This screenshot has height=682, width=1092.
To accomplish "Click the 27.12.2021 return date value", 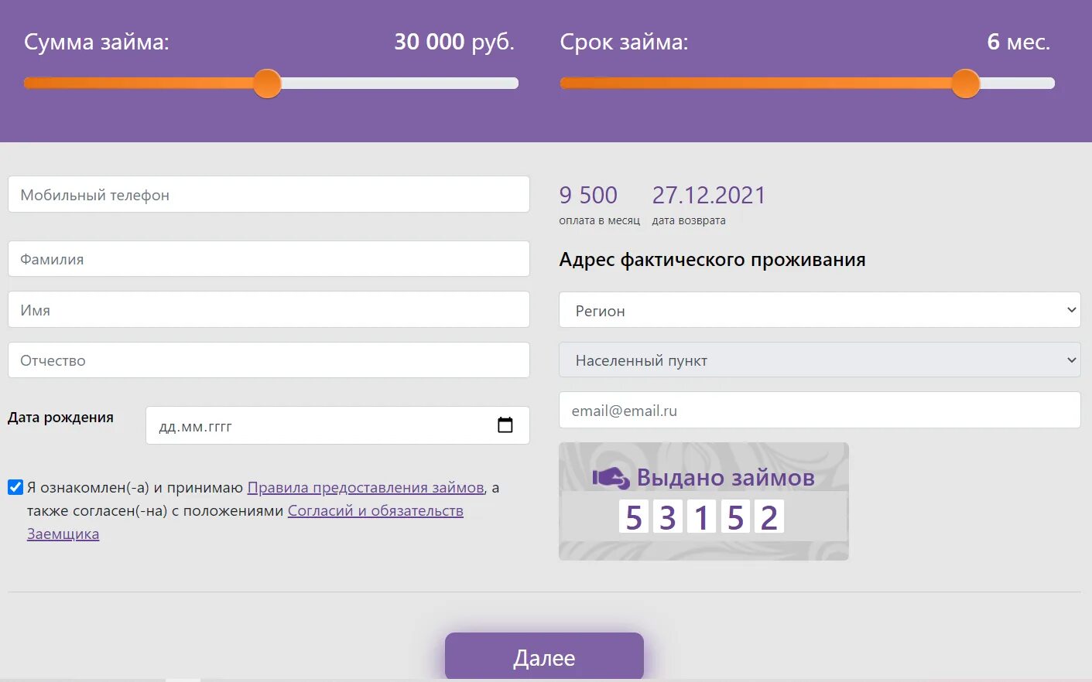I will click(709, 195).
